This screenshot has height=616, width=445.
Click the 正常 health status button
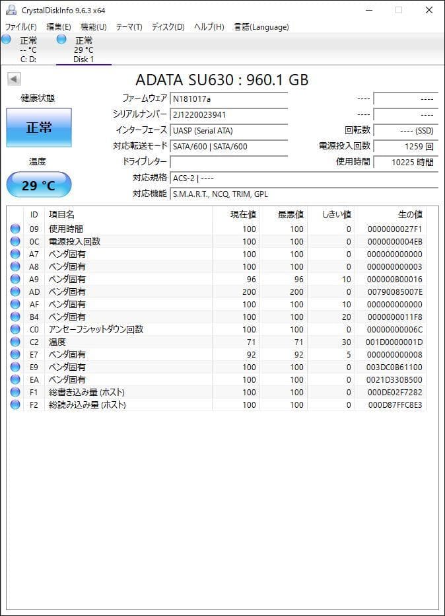click(39, 128)
